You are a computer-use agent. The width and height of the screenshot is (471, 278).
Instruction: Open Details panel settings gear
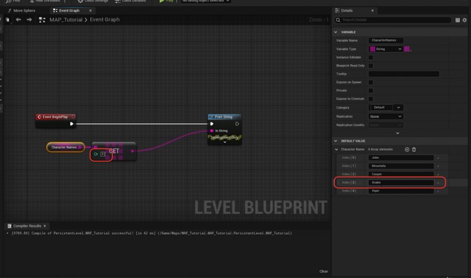click(x=464, y=20)
